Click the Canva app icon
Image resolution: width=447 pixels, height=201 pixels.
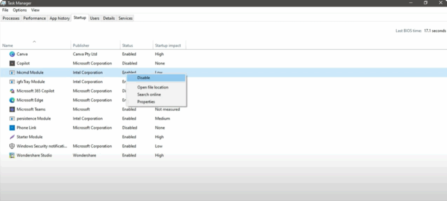click(12, 54)
